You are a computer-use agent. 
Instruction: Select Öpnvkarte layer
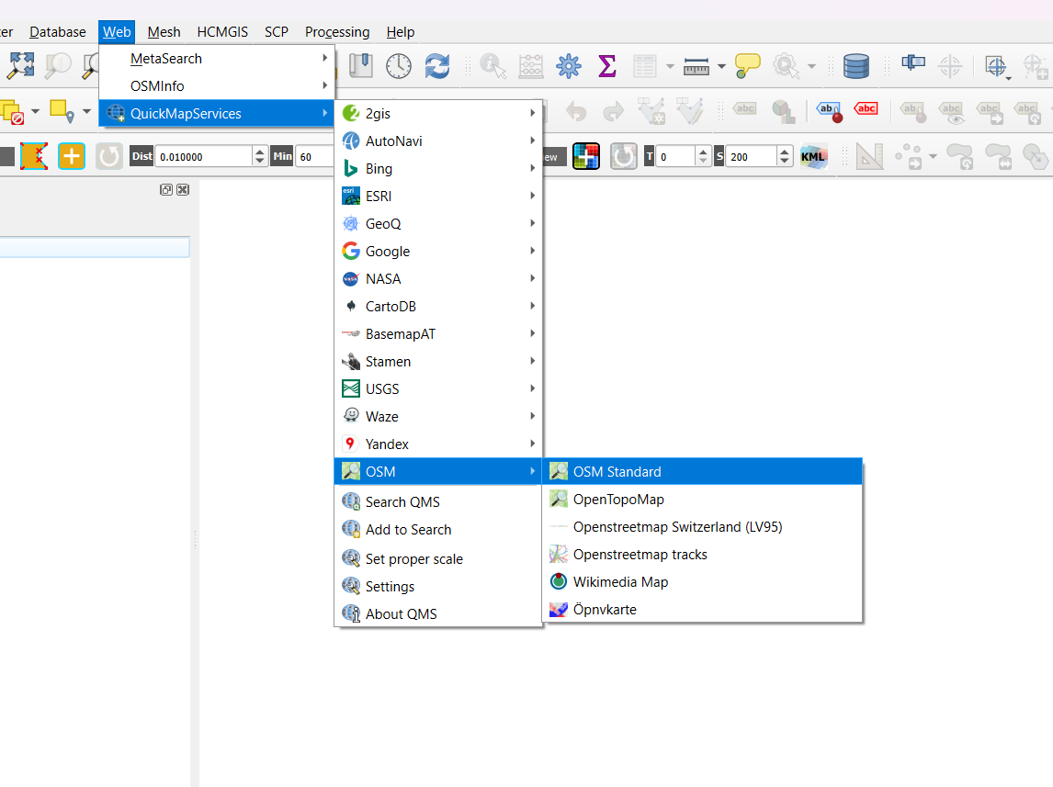click(x=702, y=609)
